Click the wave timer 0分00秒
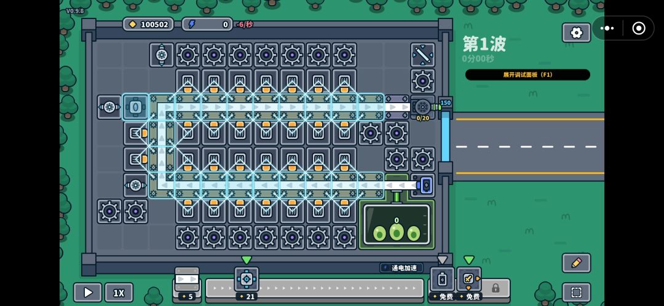The image size is (664, 306). click(478, 59)
